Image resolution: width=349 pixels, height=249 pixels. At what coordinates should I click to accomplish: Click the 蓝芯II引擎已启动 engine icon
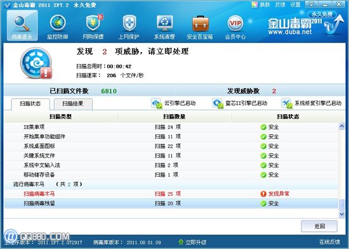coord(218,103)
